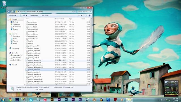Image resolution: width=181 pixels, height=102 pixels.
Task: Click the gbuffers_terrain.fsh file icon in details pane
Action: pyautogui.click(x=12, y=88)
